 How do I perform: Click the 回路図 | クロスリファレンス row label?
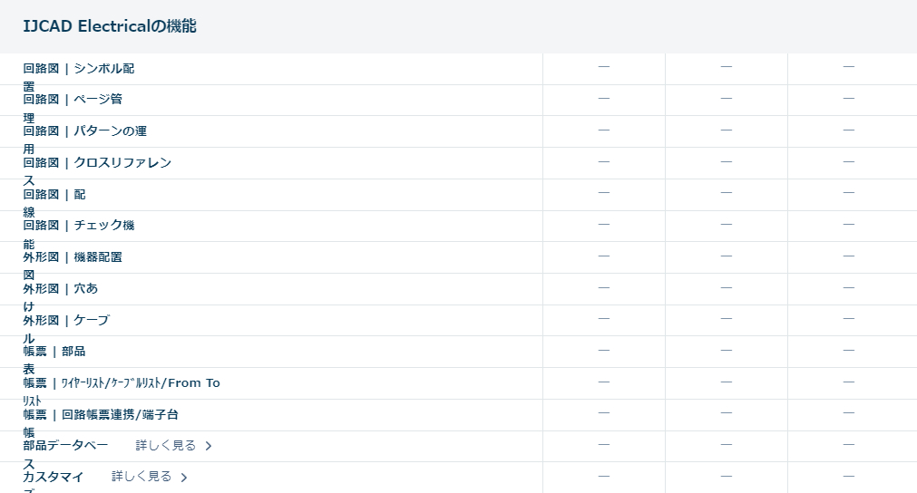[97, 163]
